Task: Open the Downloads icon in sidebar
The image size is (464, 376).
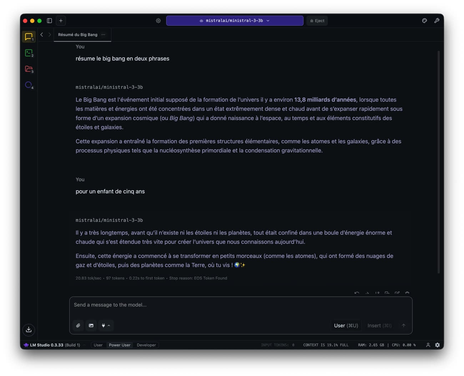Action: point(29,330)
